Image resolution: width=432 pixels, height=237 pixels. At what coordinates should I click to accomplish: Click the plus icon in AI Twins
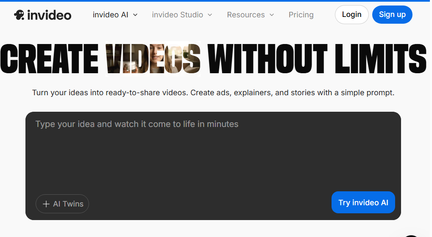46,204
